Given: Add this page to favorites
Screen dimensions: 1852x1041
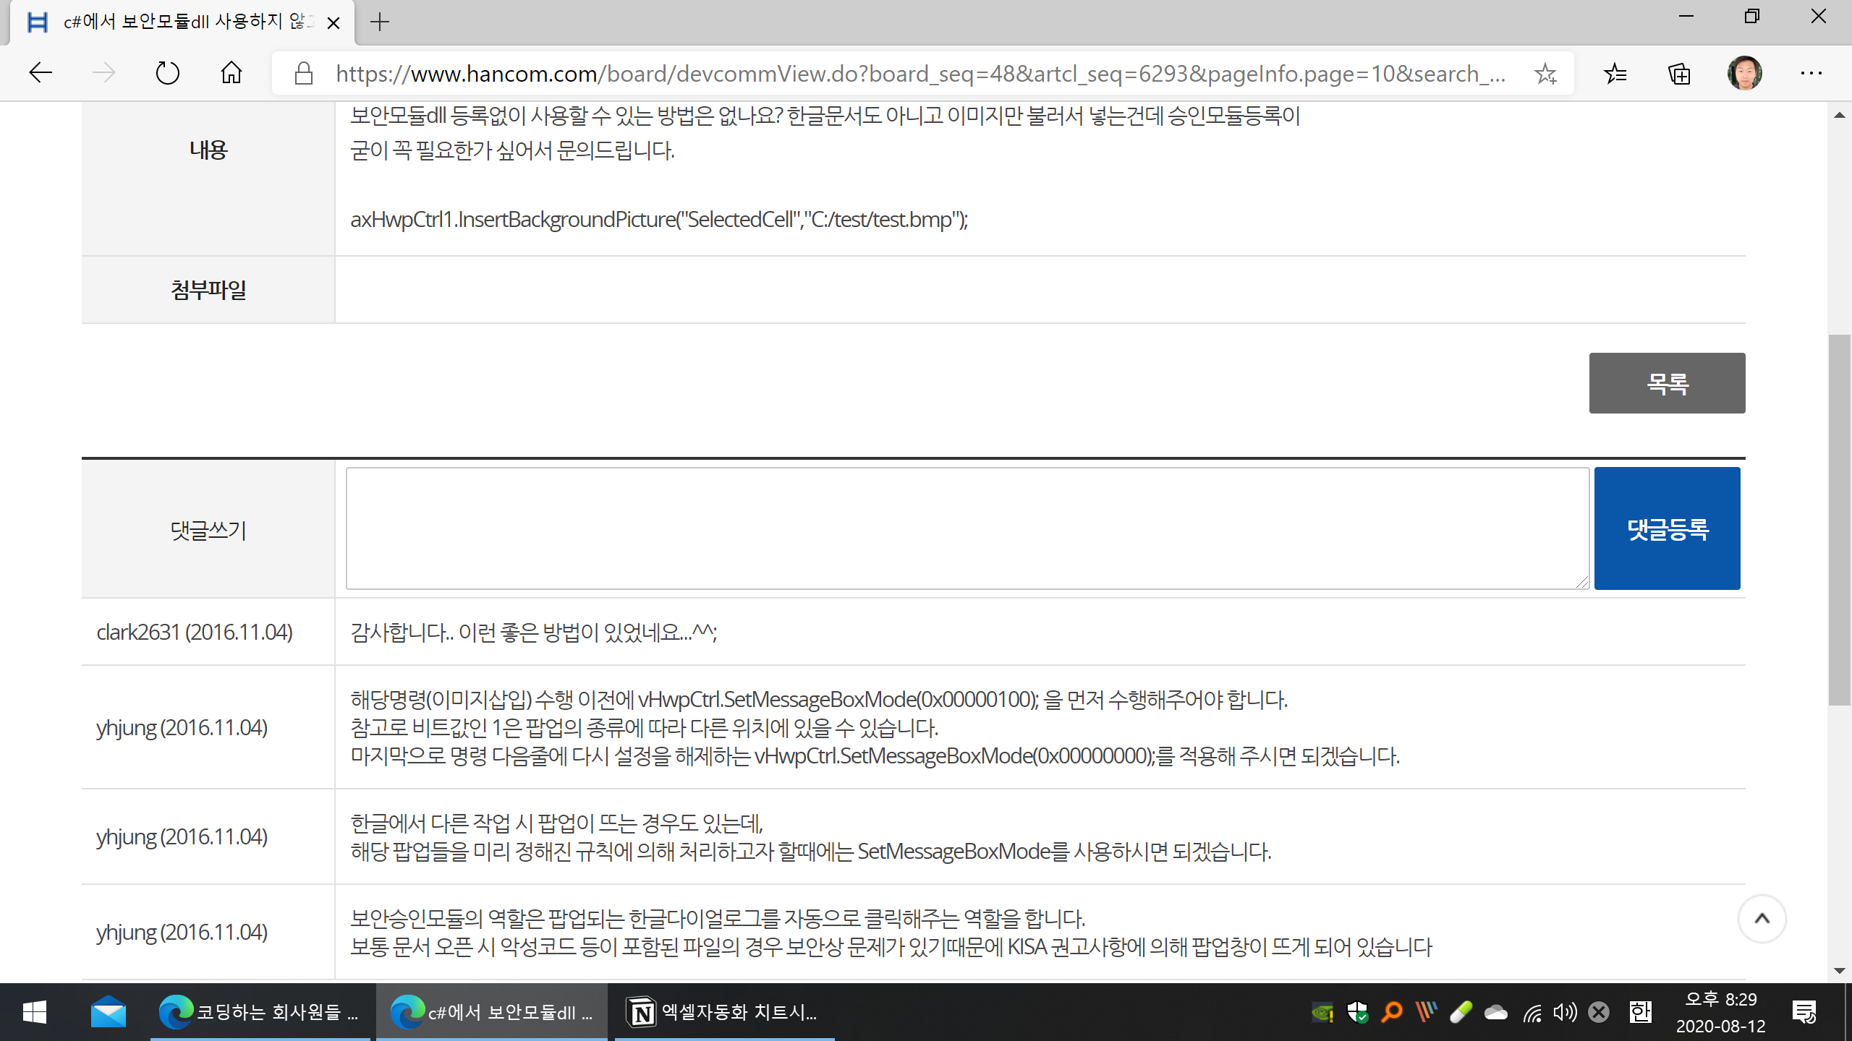Looking at the screenshot, I should coord(1545,73).
